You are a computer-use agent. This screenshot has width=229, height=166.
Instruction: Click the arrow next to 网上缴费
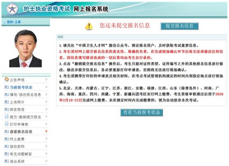click(x=46, y=139)
